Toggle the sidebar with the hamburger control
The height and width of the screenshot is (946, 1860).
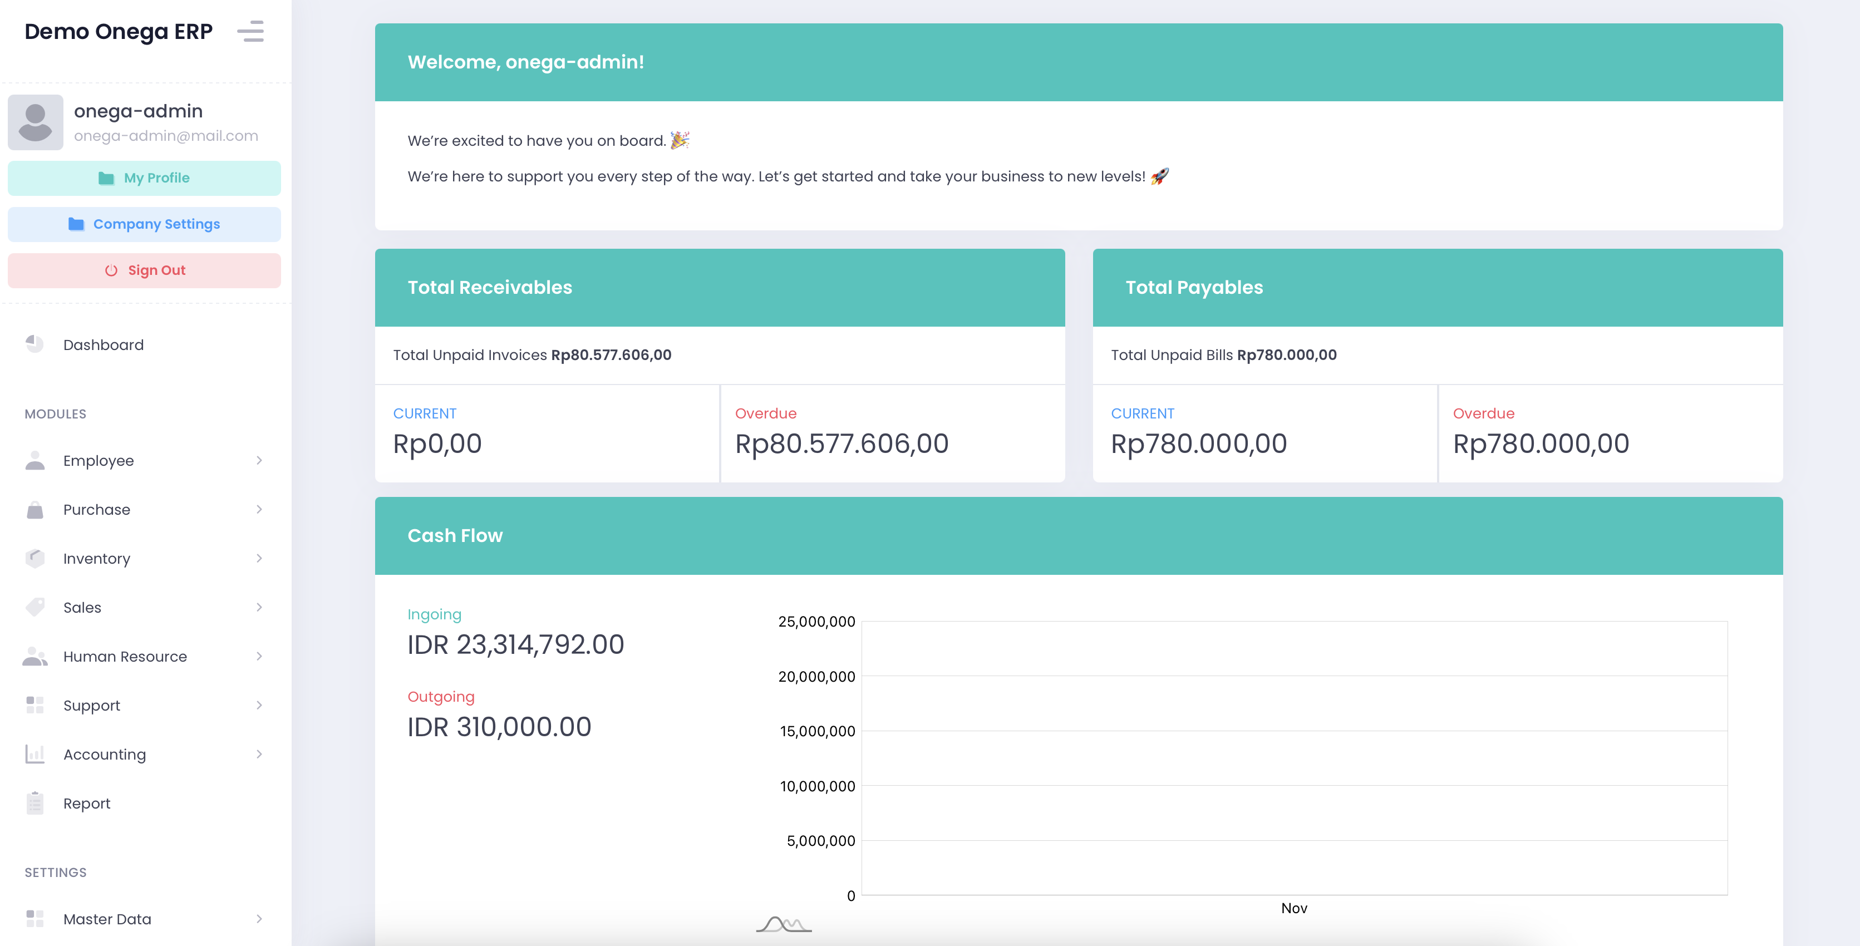[251, 32]
